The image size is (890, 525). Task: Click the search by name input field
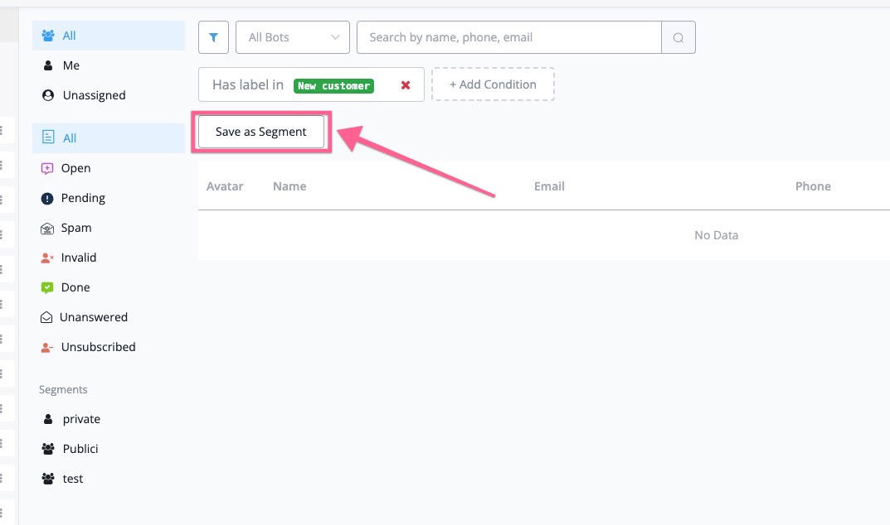click(x=508, y=37)
